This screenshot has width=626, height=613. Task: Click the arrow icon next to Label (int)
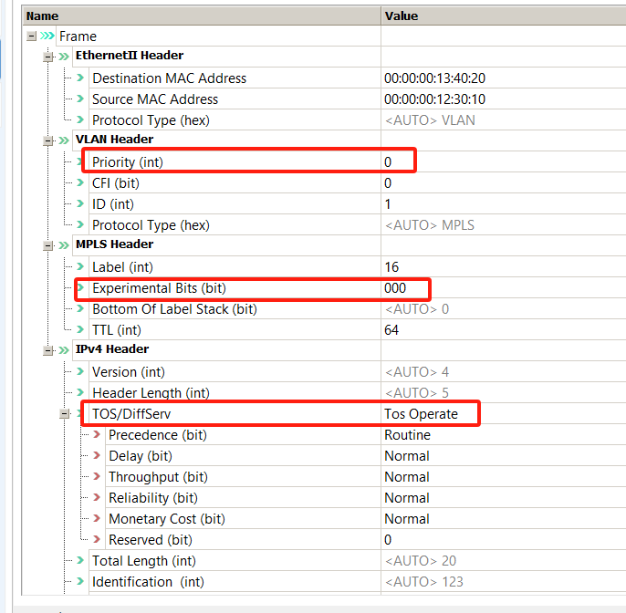click(x=80, y=267)
